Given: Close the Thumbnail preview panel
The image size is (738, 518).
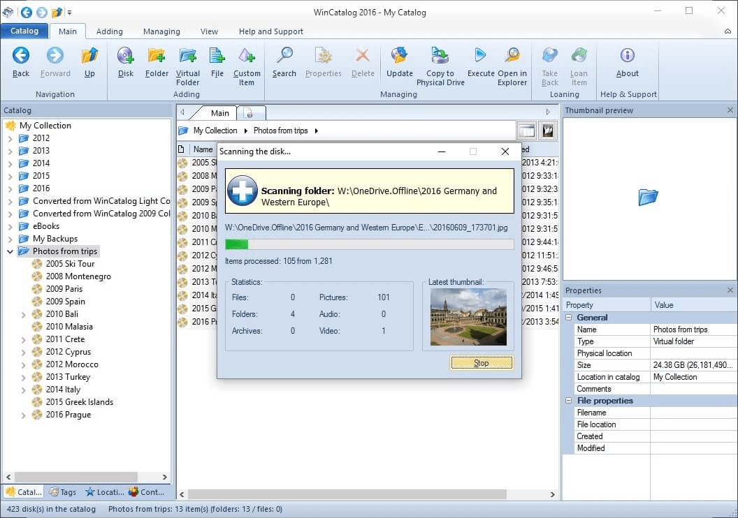Looking at the screenshot, I should pos(730,110).
